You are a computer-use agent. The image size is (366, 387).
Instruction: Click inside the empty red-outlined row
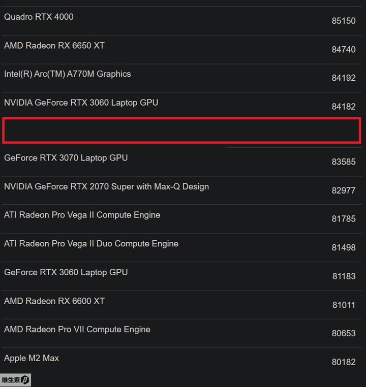tap(182, 131)
